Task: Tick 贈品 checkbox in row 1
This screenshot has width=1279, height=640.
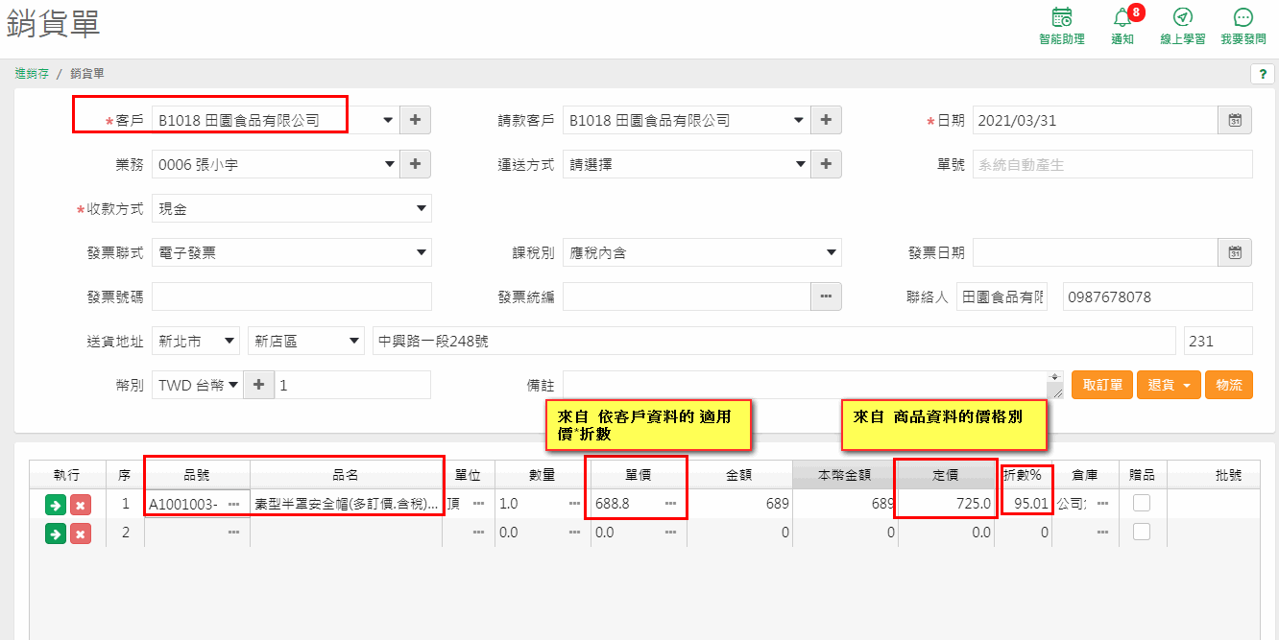Action: pyautogui.click(x=1142, y=503)
